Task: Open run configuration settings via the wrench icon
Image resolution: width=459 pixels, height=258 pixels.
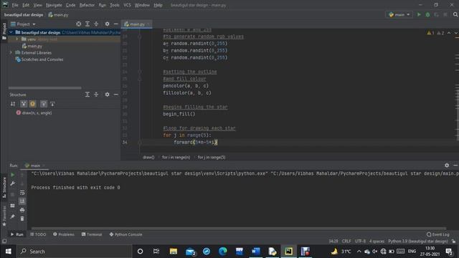Action: (12, 183)
